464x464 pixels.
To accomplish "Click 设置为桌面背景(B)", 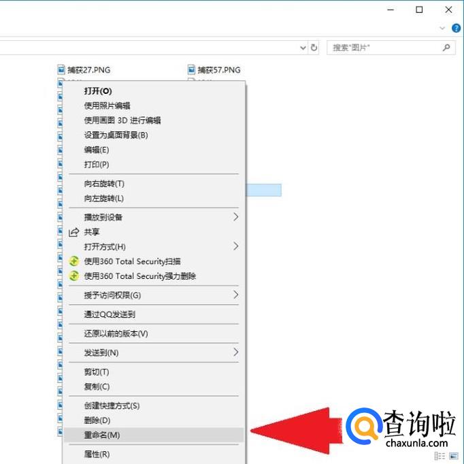I will (x=154, y=135).
